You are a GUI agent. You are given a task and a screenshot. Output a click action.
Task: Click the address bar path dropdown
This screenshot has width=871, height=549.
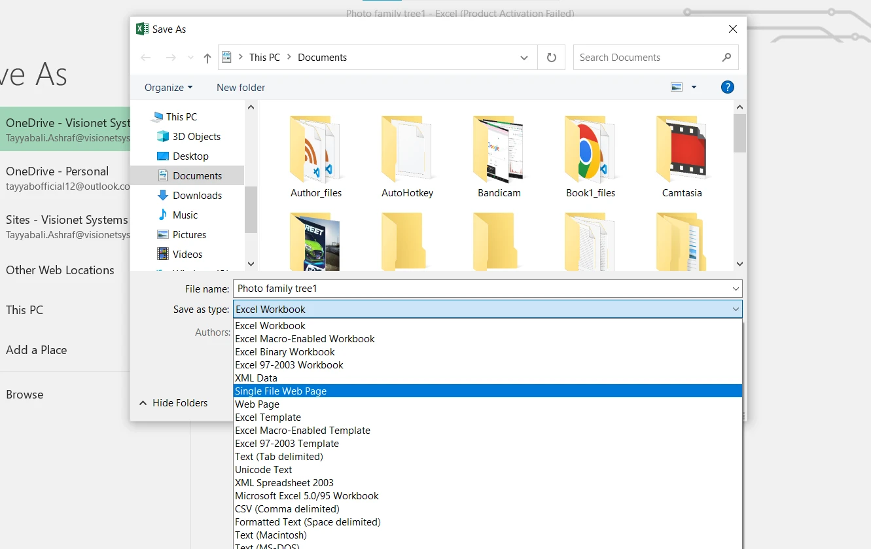pyautogui.click(x=524, y=58)
